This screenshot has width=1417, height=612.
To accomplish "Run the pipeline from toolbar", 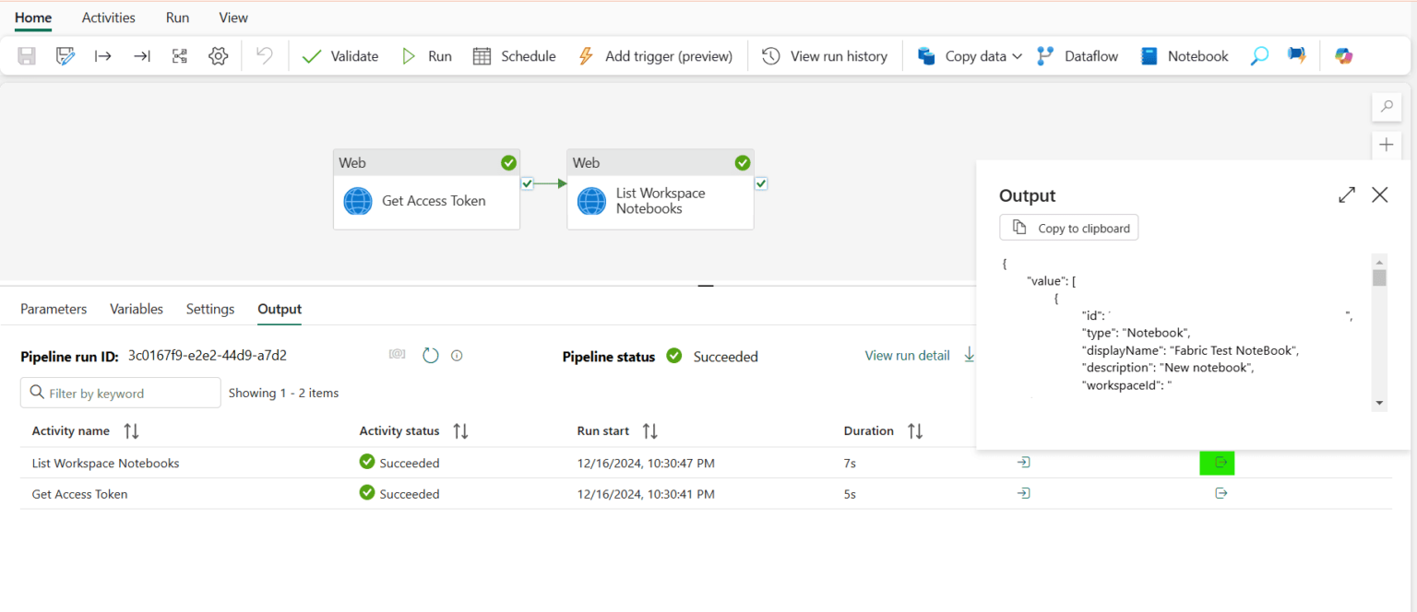I will tap(426, 56).
